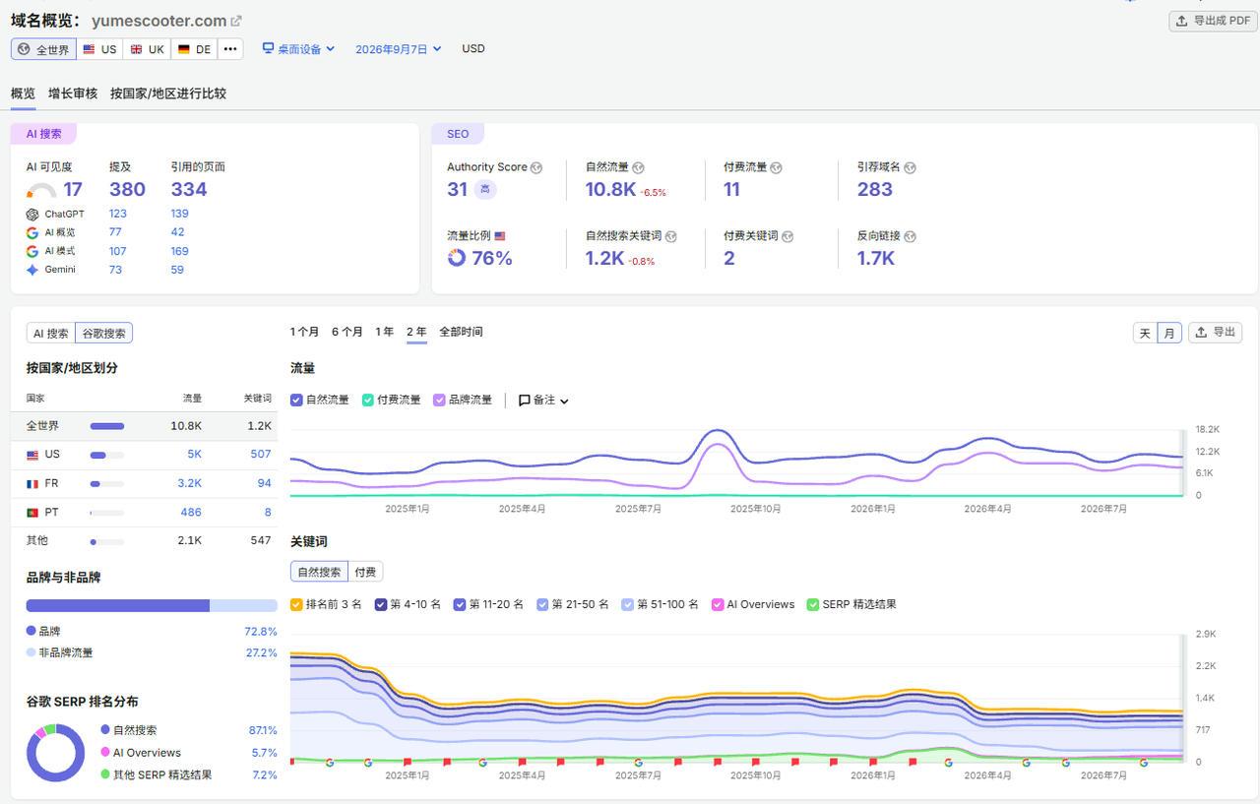This screenshot has height=804, width=1260.
Task: Click FR traffic value 3.2K
Action: pyautogui.click(x=190, y=483)
